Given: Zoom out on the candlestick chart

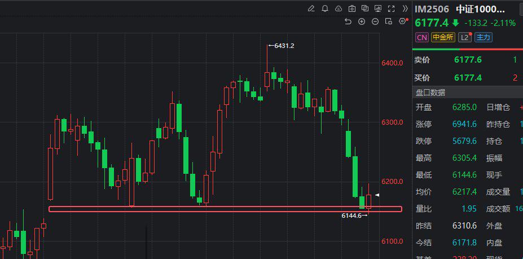Looking at the screenshot, I should coord(375,21).
